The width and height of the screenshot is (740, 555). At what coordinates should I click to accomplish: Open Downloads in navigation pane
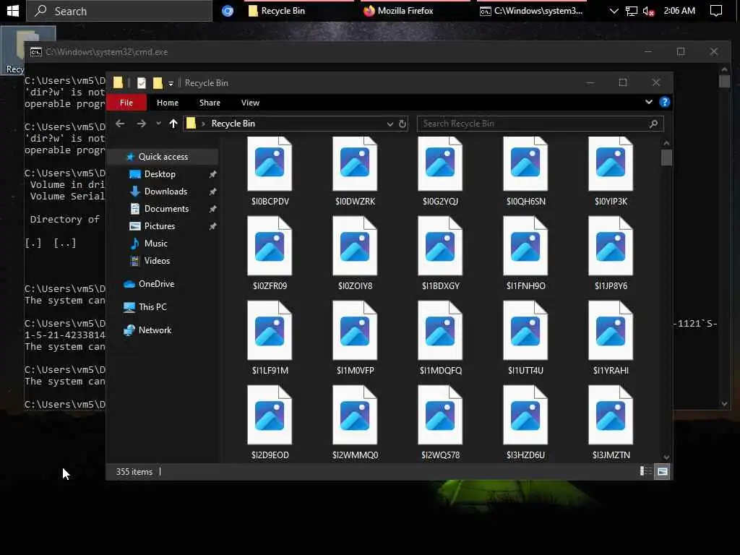click(165, 192)
